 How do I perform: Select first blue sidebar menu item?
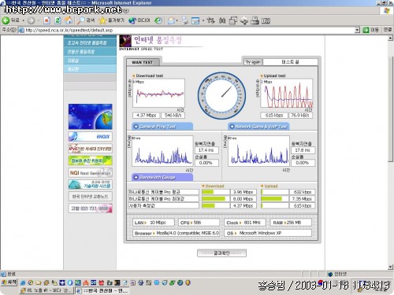pyautogui.click(x=90, y=42)
